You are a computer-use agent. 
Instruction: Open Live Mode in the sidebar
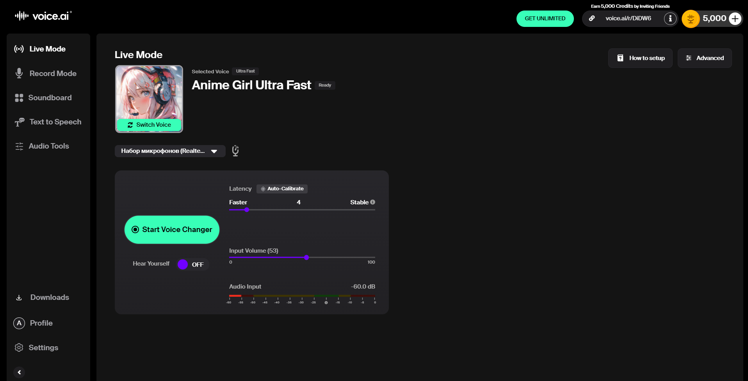[40, 49]
